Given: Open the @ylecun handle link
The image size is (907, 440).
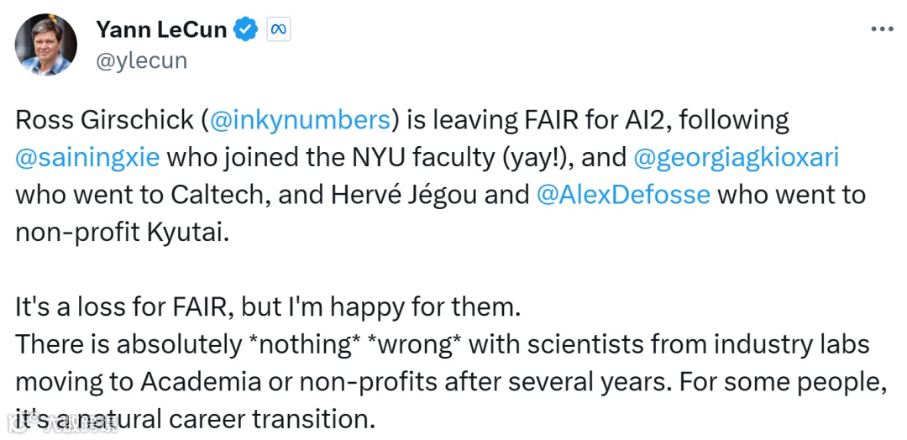Looking at the screenshot, I should click(141, 60).
